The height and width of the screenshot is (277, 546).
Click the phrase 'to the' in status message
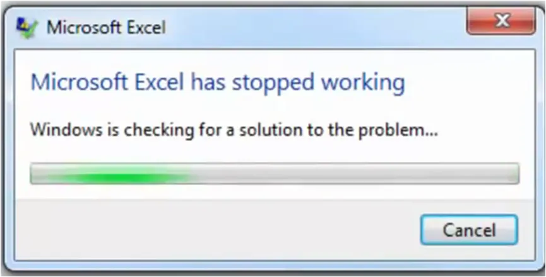[x=328, y=130]
